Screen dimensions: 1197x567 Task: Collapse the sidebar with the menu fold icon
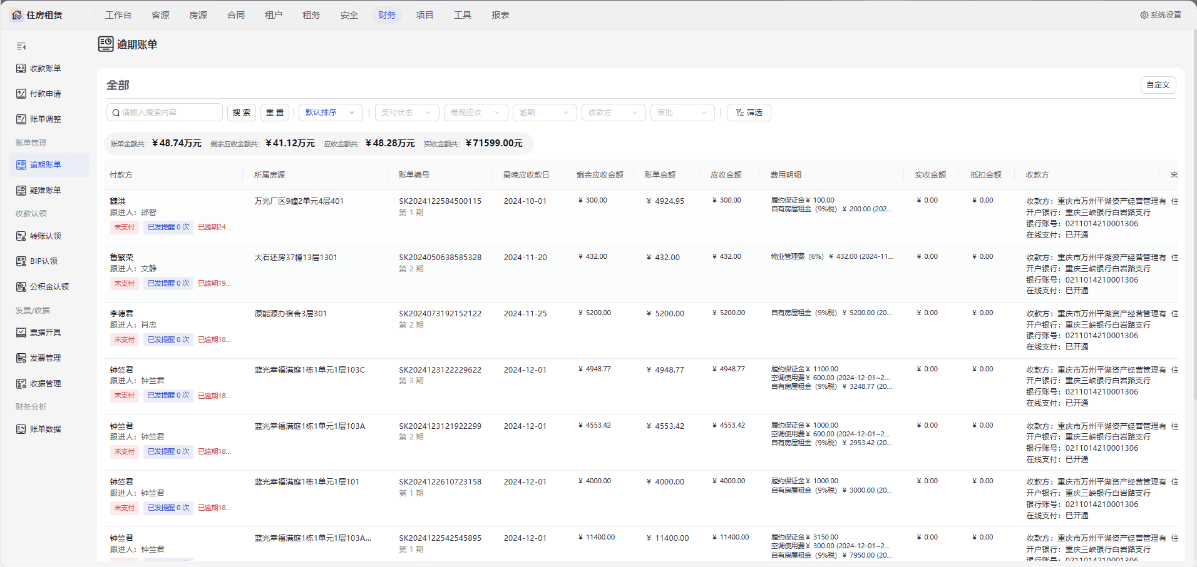point(21,46)
